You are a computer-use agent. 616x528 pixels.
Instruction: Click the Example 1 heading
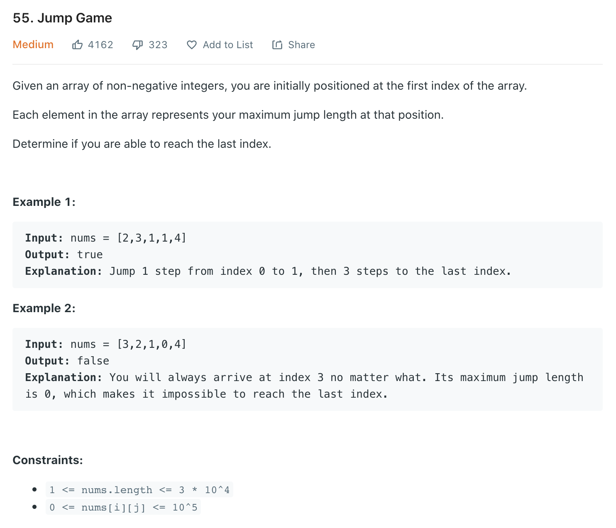44,202
